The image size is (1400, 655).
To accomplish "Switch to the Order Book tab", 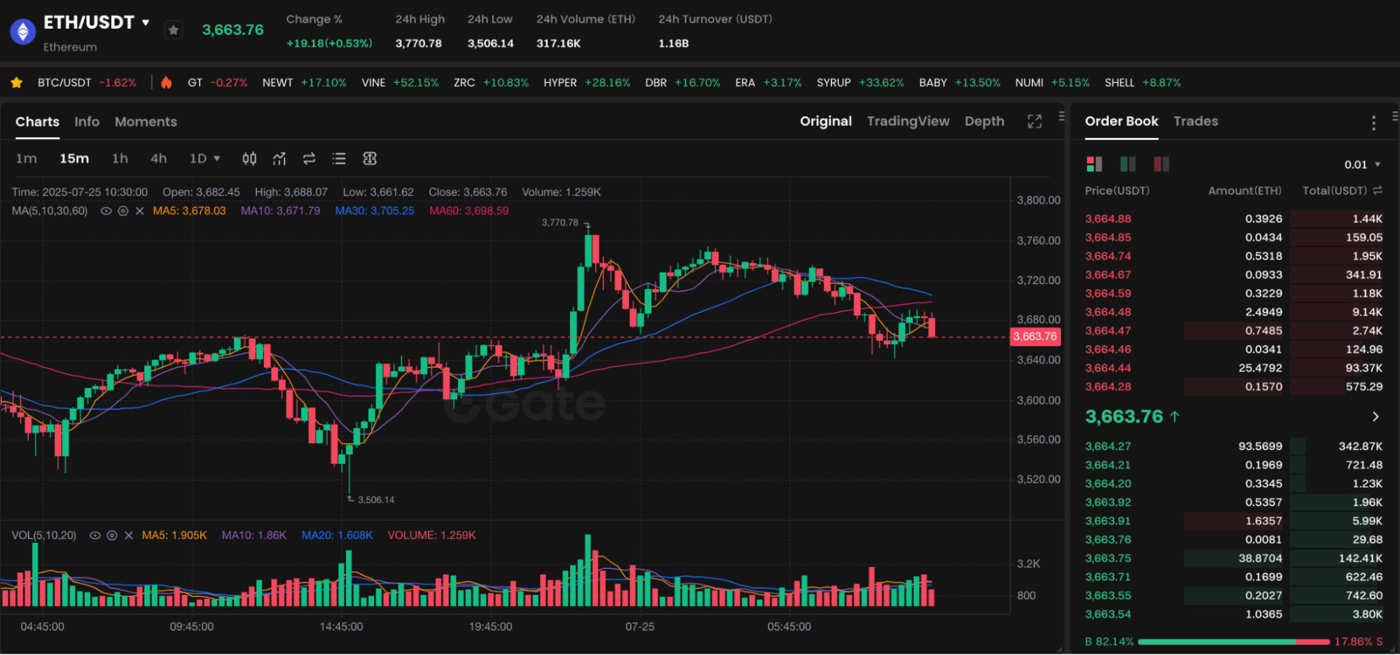I will (1121, 121).
